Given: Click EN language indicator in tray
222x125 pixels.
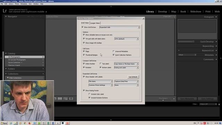Looking at the screenshot, I should coord(195,123).
